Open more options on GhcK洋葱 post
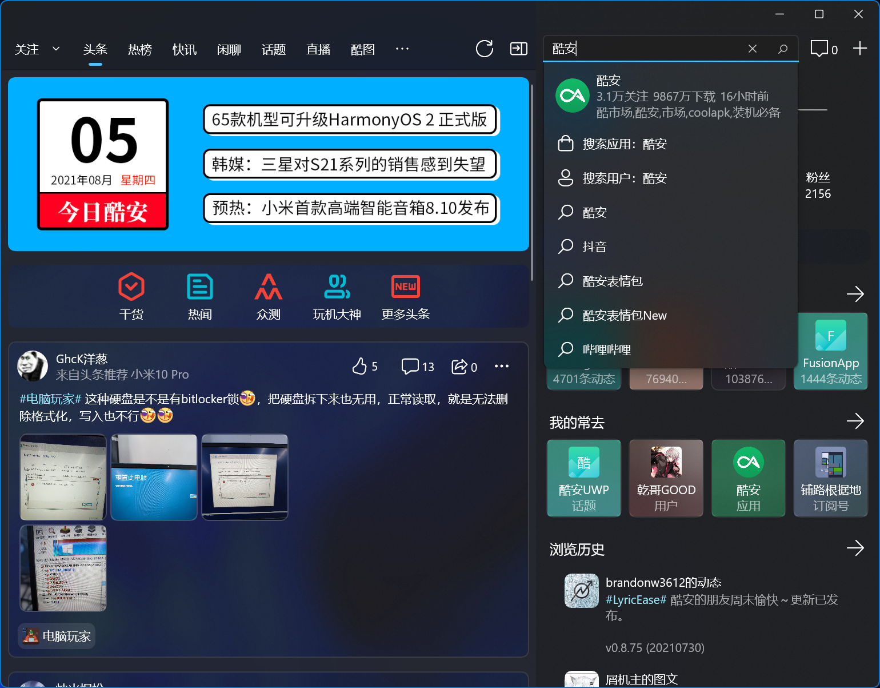880x688 pixels. (x=501, y=366)
